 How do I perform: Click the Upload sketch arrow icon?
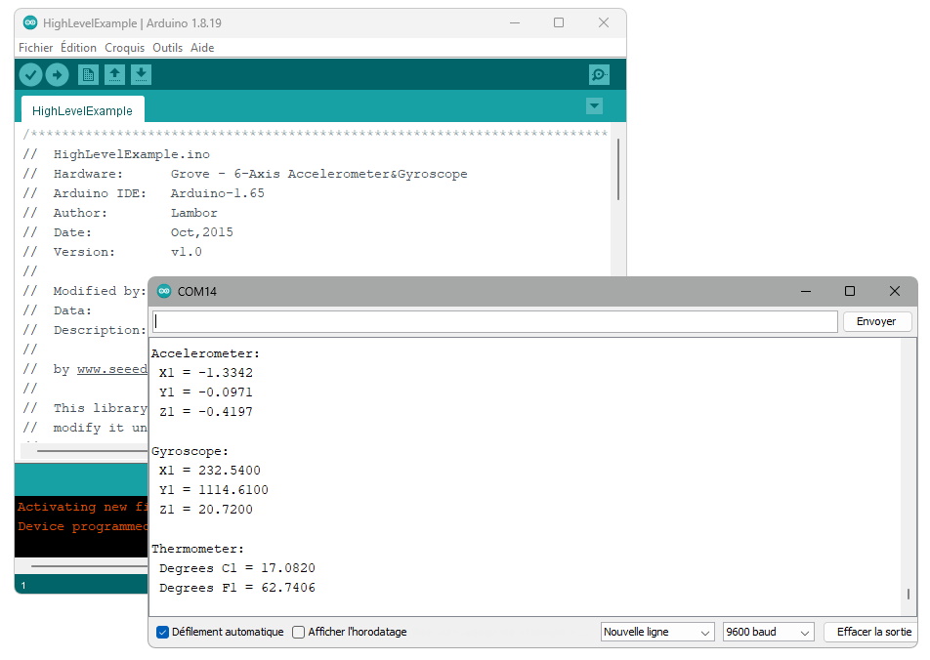pyautogui.click(x=57, y=74)
